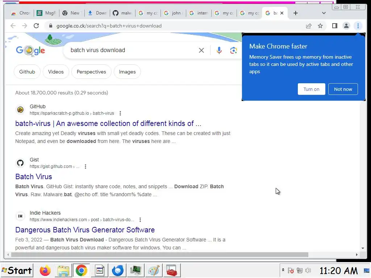Open Thunderbird from the taskbar
The image size is (371, 278).
click(118, 270)
